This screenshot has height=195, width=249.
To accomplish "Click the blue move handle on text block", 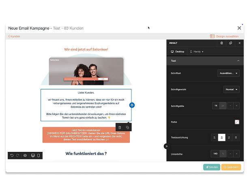I will [132, 105].
